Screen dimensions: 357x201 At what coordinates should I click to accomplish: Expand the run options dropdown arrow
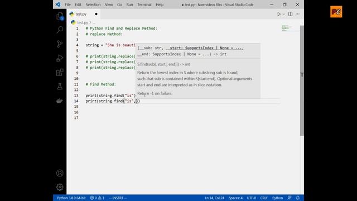284,14
